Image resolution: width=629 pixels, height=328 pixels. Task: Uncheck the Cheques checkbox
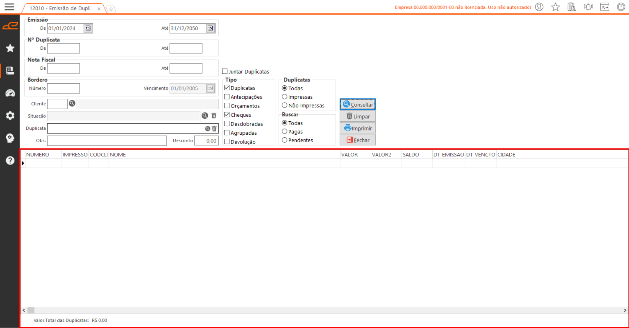[227, 115]
